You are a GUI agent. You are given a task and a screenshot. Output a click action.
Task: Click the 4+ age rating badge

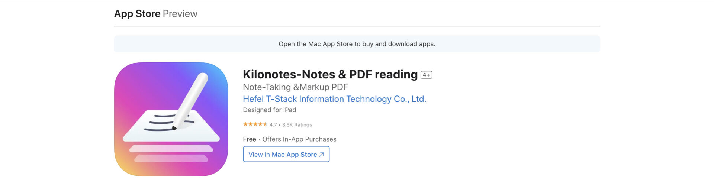(x=426, y=75)
